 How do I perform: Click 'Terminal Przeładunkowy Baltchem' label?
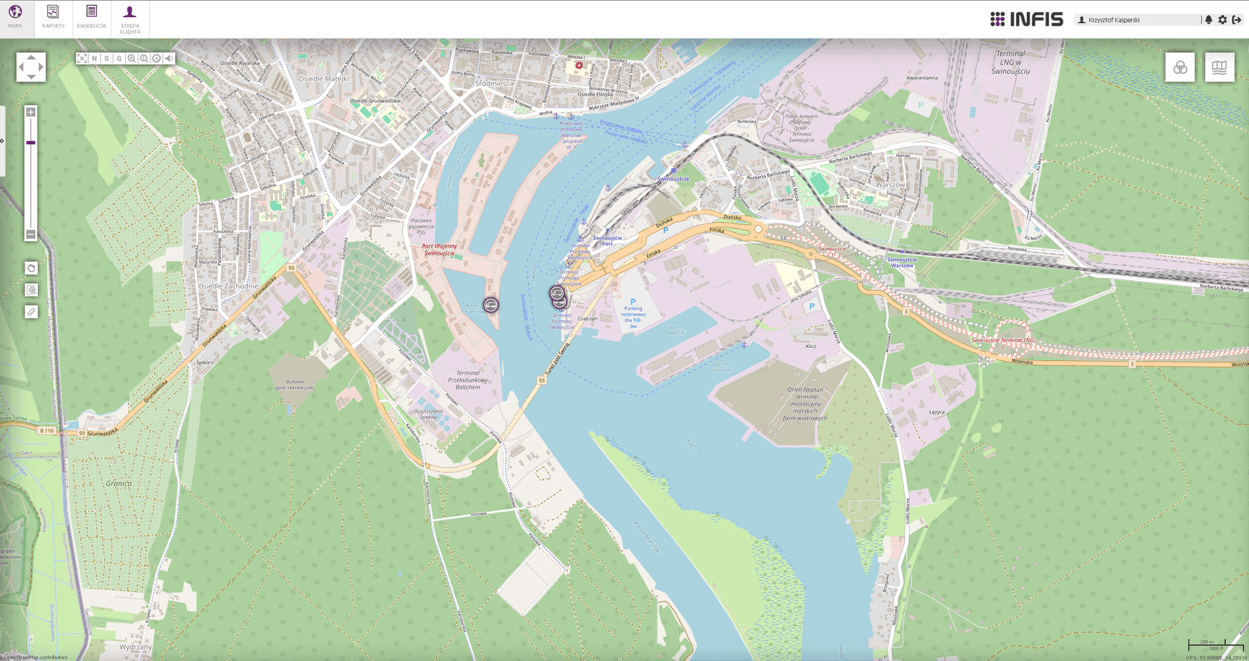coord(468,380)
